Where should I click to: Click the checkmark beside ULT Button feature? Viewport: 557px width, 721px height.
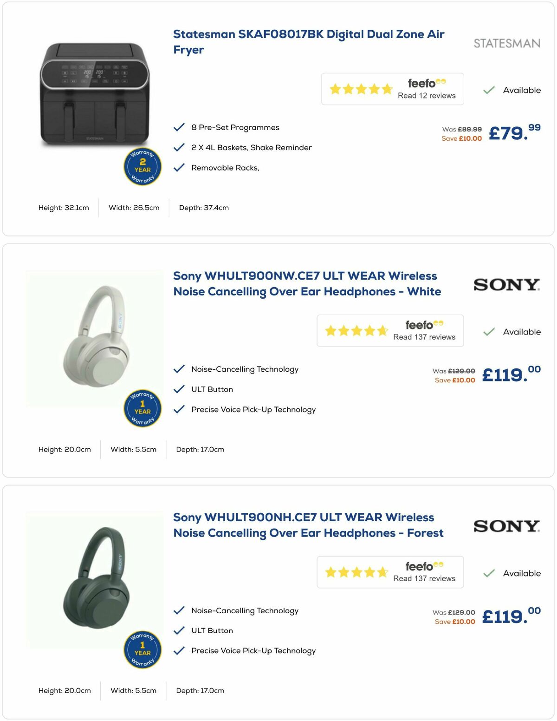click(x=179, y=389)
